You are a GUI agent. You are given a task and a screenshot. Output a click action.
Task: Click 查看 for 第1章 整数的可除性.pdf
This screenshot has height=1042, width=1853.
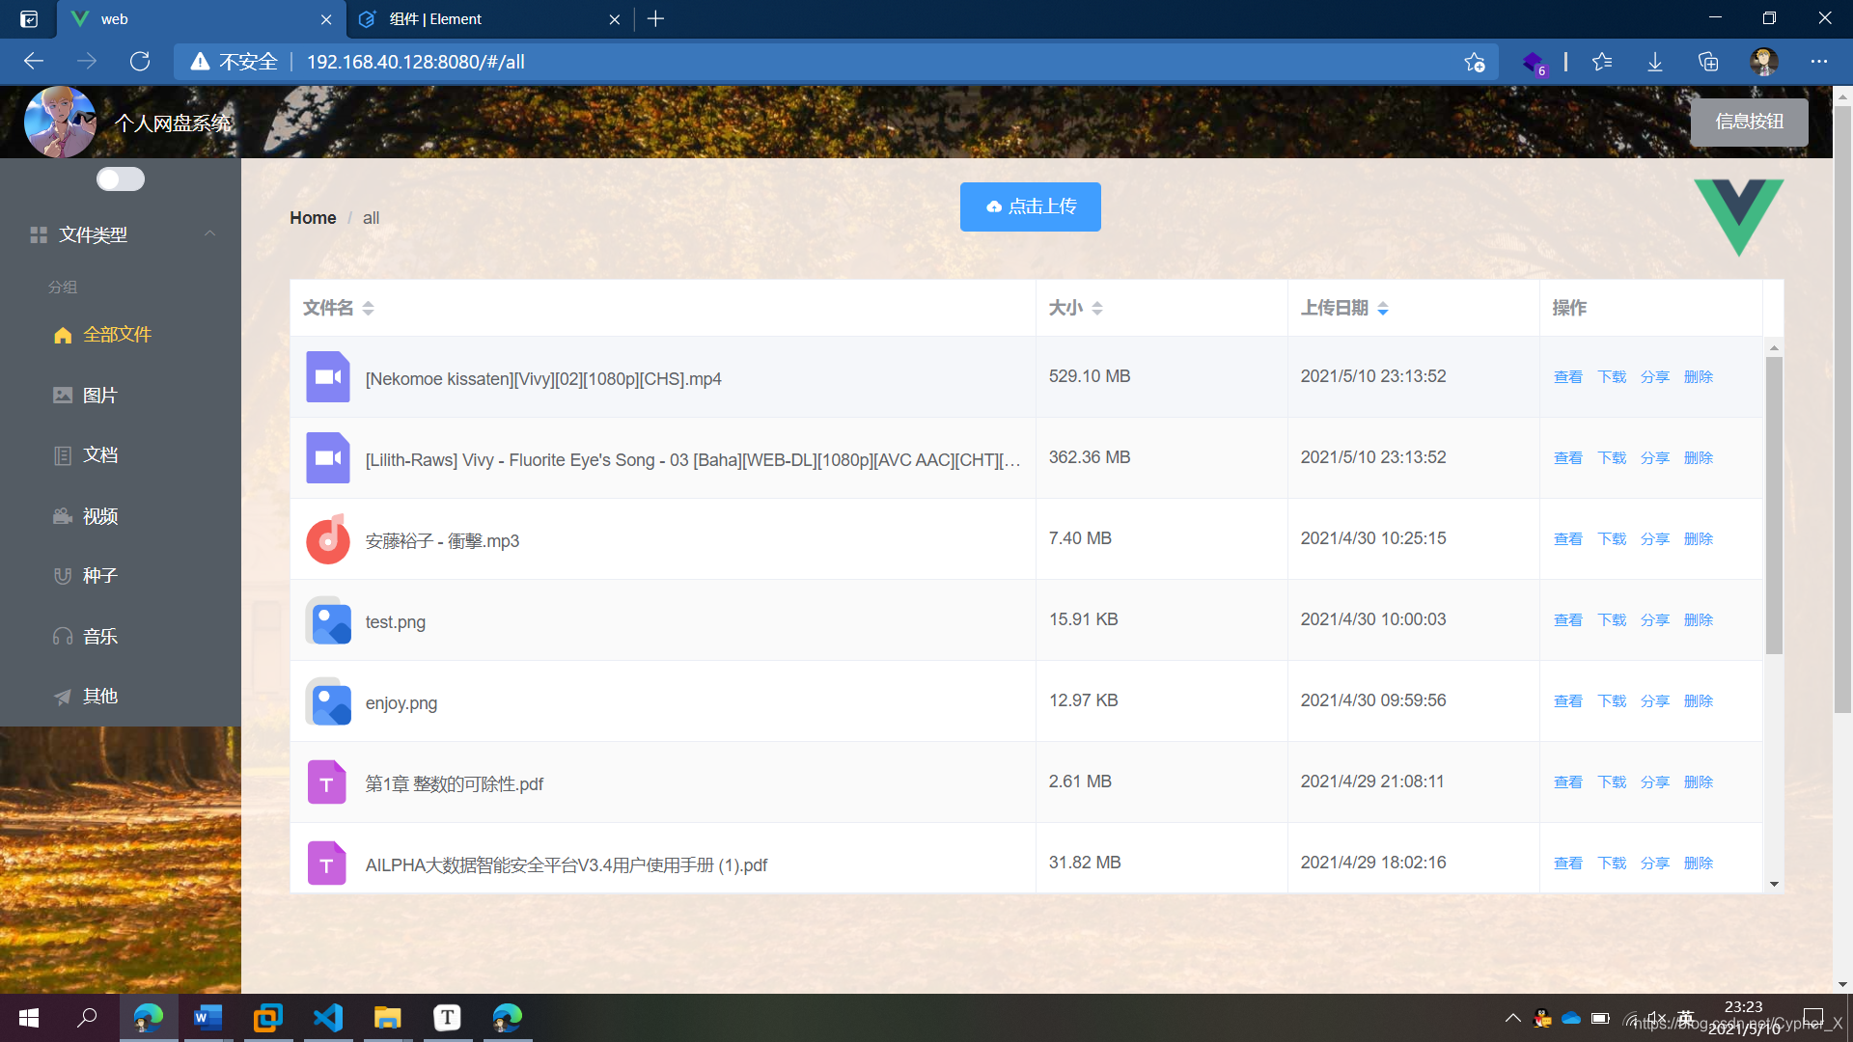[x=1567, y=782]
